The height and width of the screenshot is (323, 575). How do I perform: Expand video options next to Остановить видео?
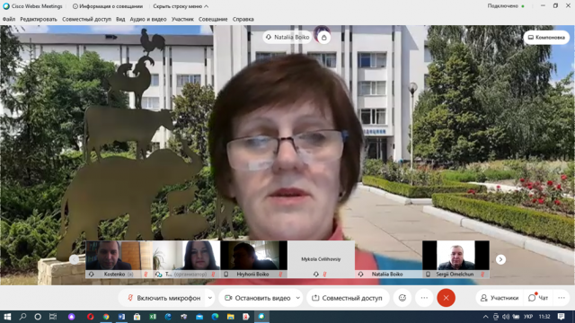tap(298, 298)
